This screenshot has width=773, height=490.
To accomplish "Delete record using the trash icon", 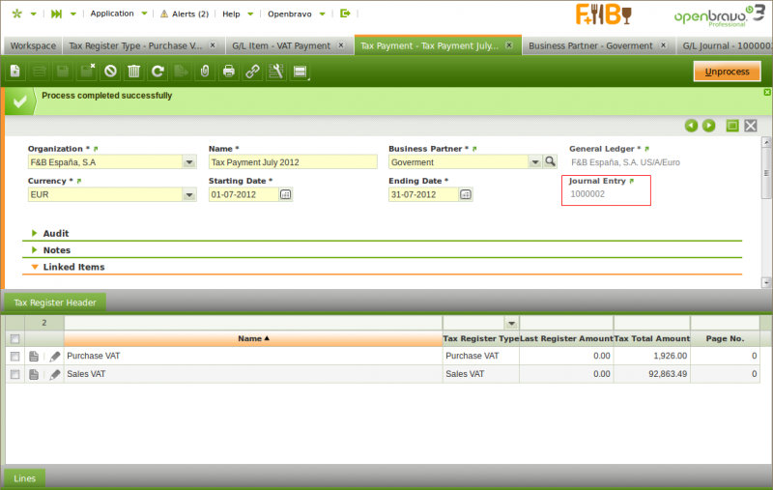I will point(133,72).
